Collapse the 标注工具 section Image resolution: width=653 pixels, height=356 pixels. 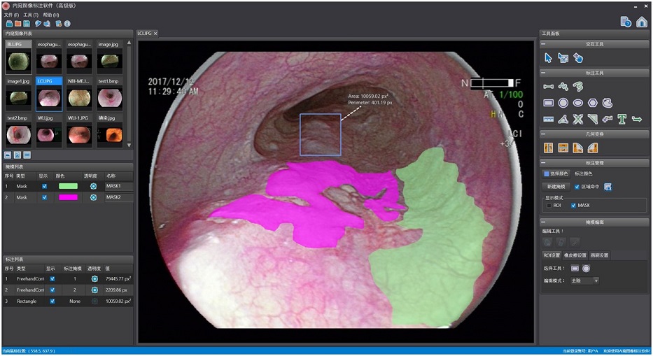543,73
